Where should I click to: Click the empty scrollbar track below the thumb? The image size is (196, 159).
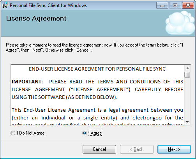187,98
